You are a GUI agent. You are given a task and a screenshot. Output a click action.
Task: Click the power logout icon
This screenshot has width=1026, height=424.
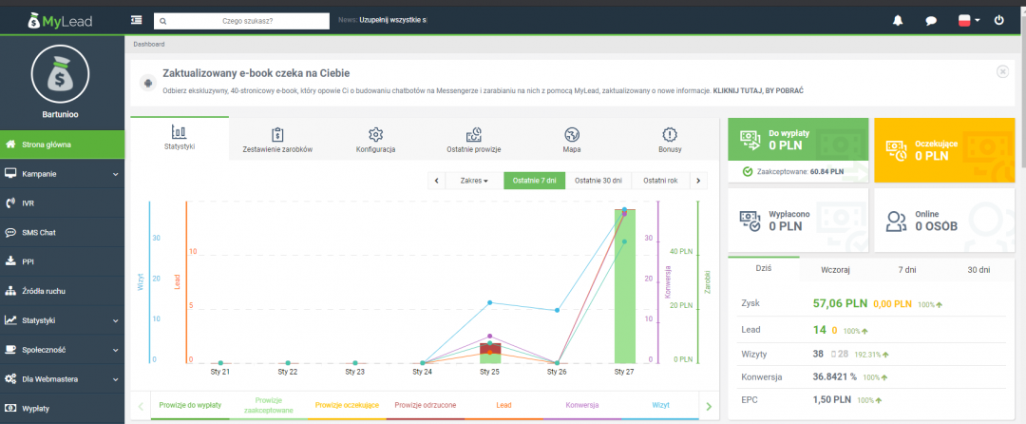998,20
